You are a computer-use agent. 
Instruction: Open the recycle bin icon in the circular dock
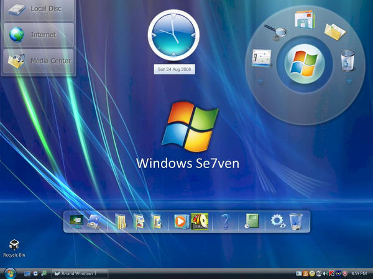click(x=348, y=61)
